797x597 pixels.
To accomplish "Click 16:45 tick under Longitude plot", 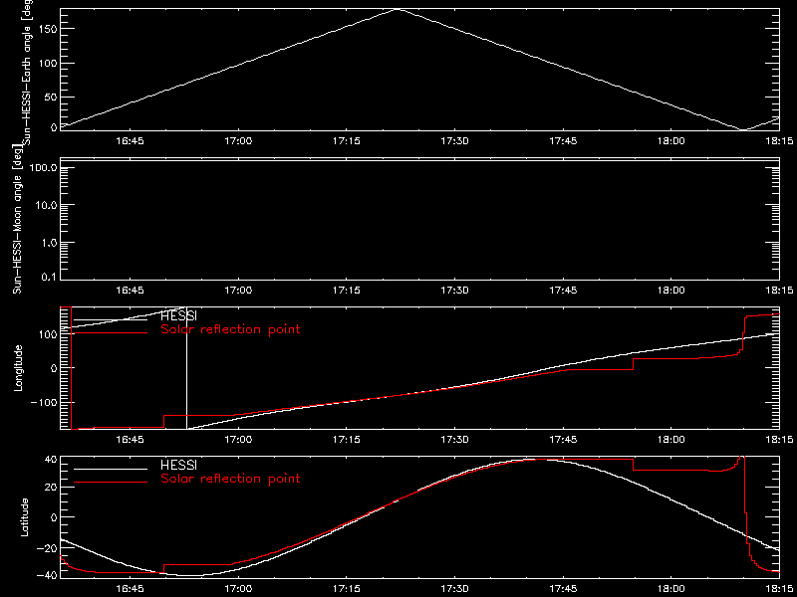I will pyautogui.click(x=131, y=440).
